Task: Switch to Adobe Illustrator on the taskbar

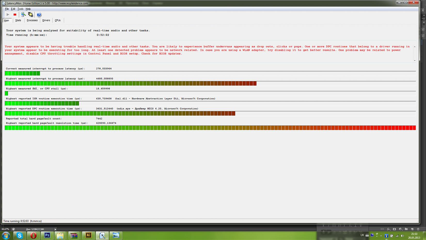Action: [88, 235]
